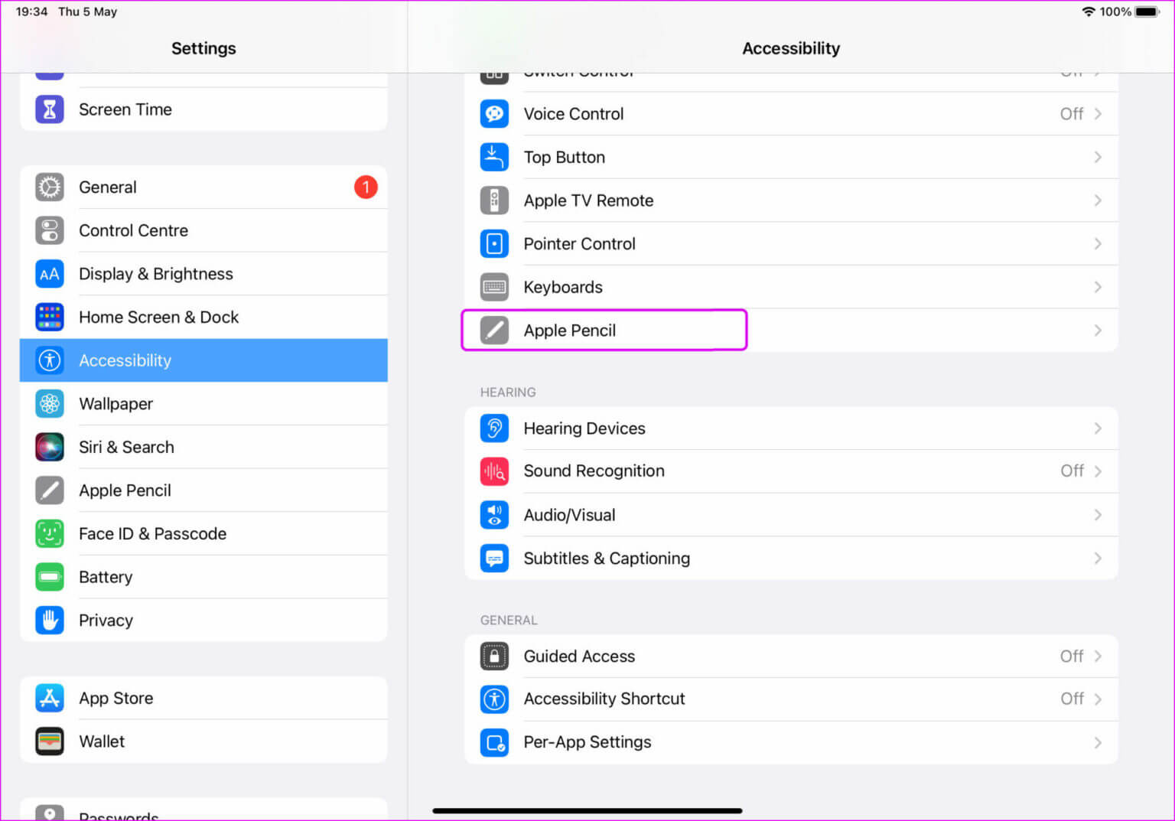This screenshot has width=1175, height=821.
Task: Tap the Control Centre switches icon
Action: (x=50, y=230)
